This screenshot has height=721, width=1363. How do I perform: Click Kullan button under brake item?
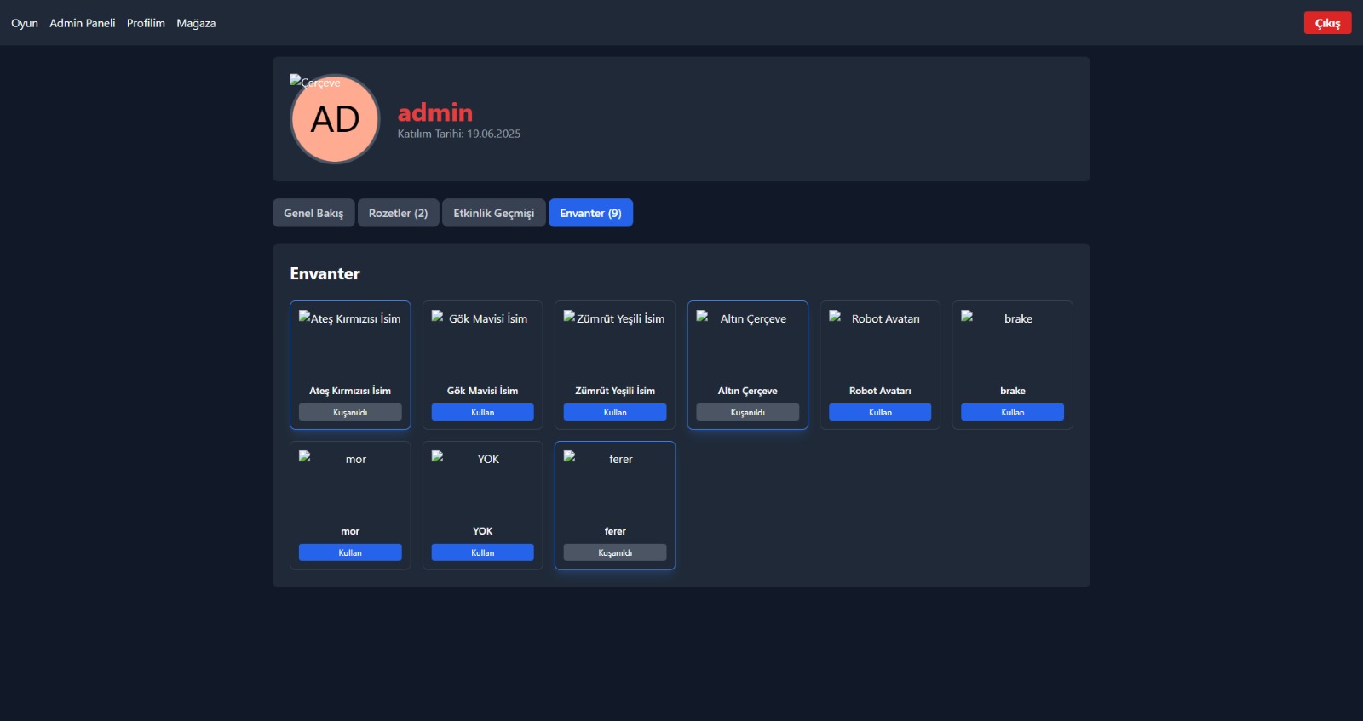(1012, 412)
